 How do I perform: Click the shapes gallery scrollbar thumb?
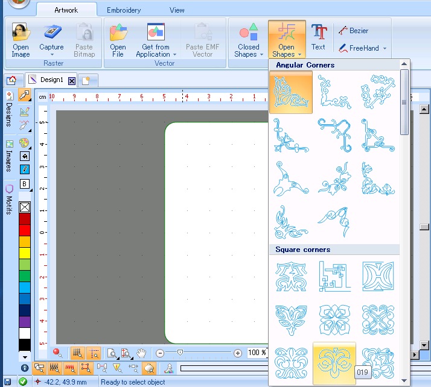pyautogui.click(x=404, y=102)
